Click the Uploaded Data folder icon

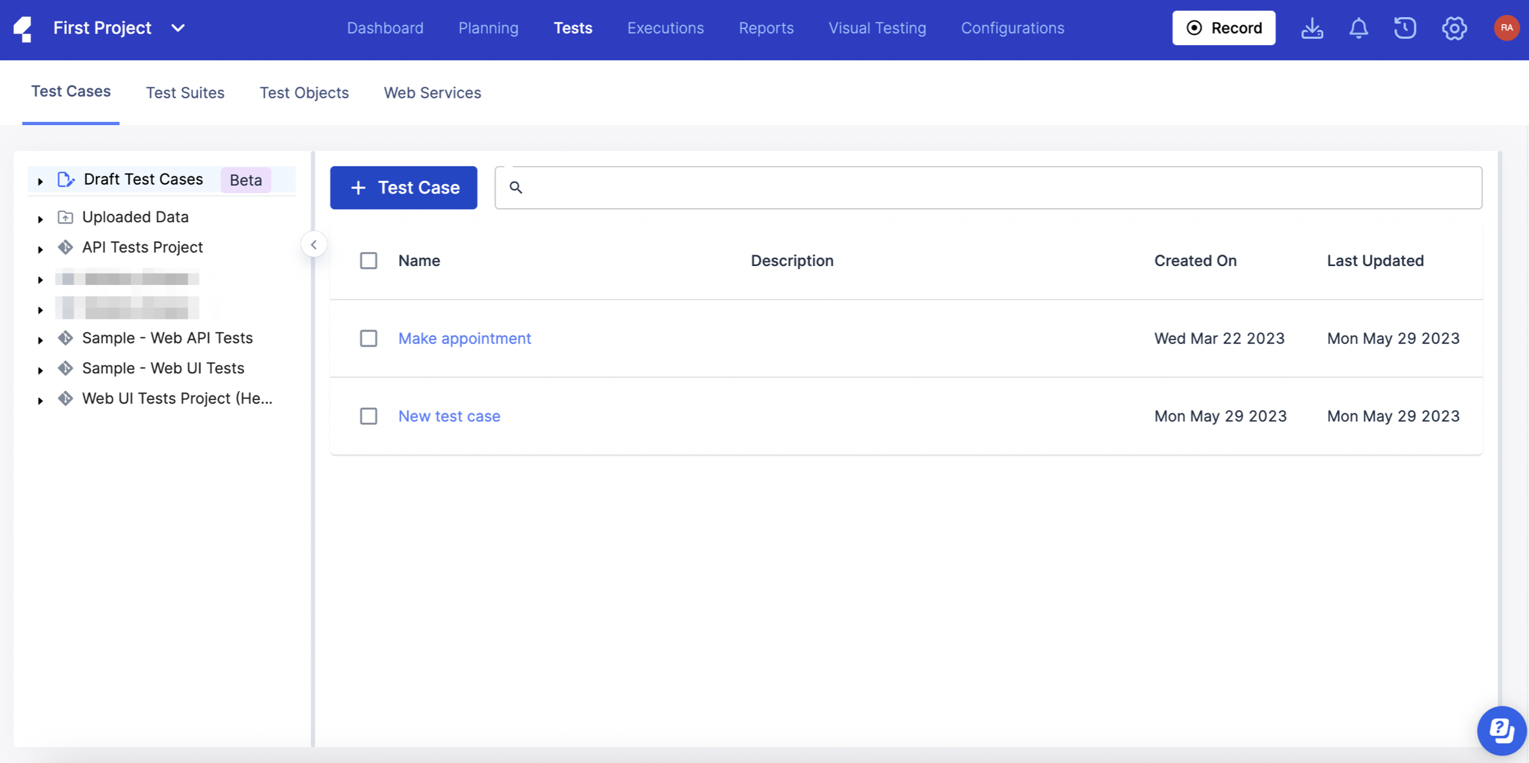[x=65, y=217]
